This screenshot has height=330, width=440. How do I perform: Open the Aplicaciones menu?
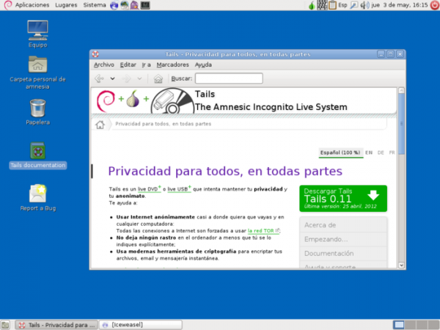(26, 5)
